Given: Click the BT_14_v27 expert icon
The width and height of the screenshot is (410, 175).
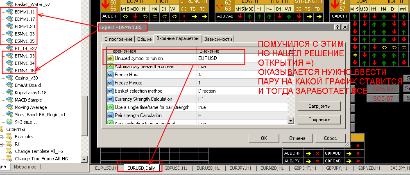Looking at the screenshot, I should click(10, 48).
